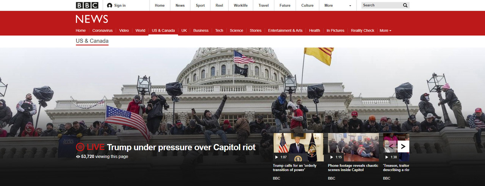Select Science in news navigation

tap(236, 30)
